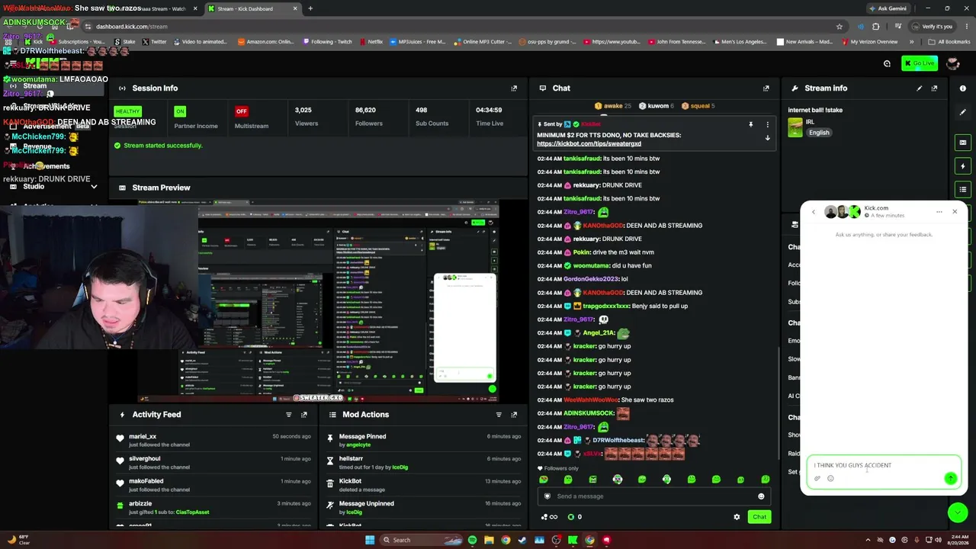This screenshot has width=976, height=549.
Task: Pop out the Chat panel
Action: coord(766,88)
